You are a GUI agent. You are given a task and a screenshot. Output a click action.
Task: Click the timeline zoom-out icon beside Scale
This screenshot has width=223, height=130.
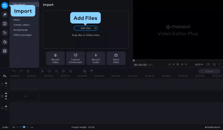[x=13, y=127]
